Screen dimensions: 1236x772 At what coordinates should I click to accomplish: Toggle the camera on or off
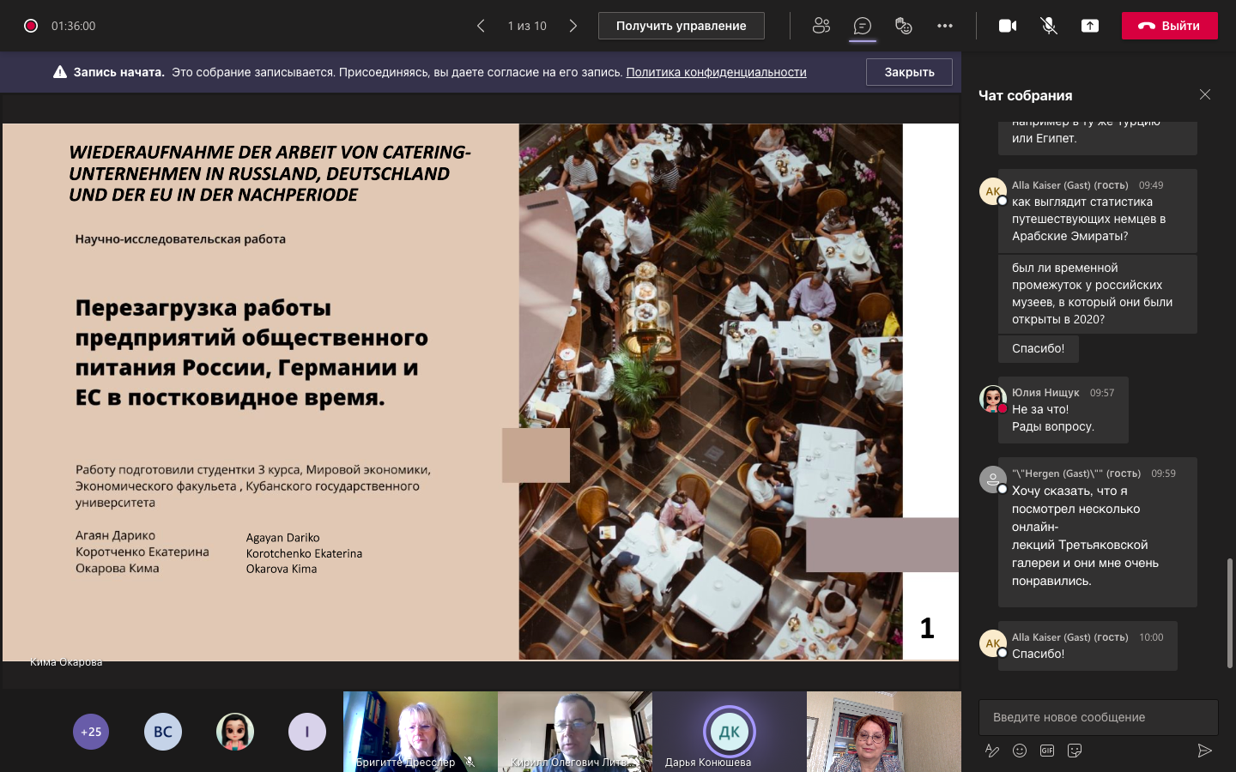1008,26
